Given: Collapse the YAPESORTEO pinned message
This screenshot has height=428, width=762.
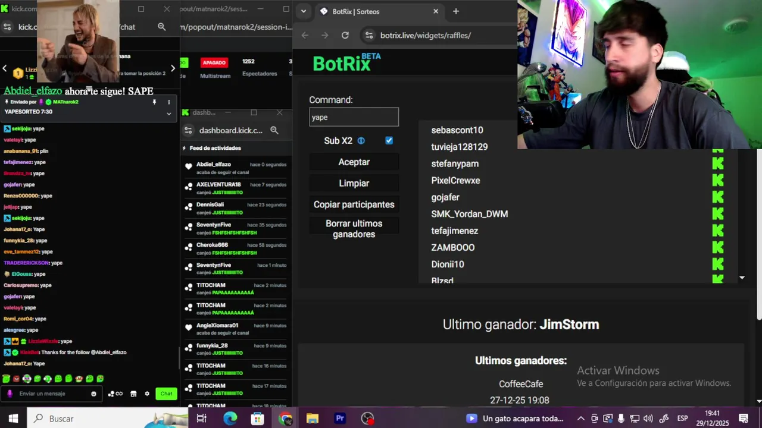Looking at the screenshot, I should pyautogui.click(x=168, y=113).
